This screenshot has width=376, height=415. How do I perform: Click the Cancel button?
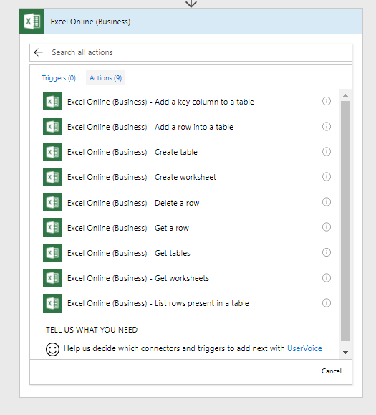point(332,371)
